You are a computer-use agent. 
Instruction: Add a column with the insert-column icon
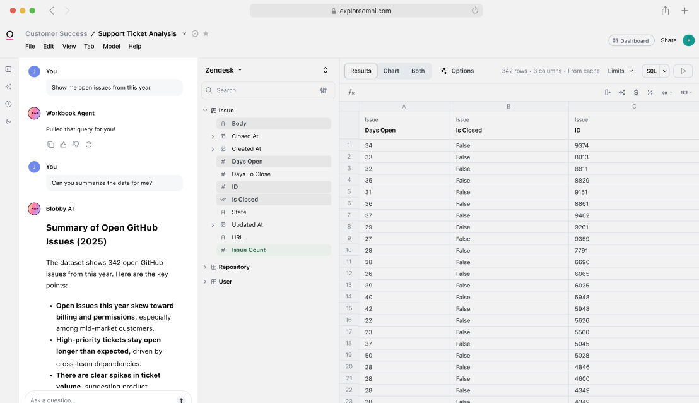[x=608, y=92]
